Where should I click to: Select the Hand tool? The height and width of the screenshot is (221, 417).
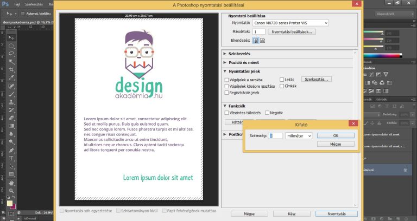11,183
